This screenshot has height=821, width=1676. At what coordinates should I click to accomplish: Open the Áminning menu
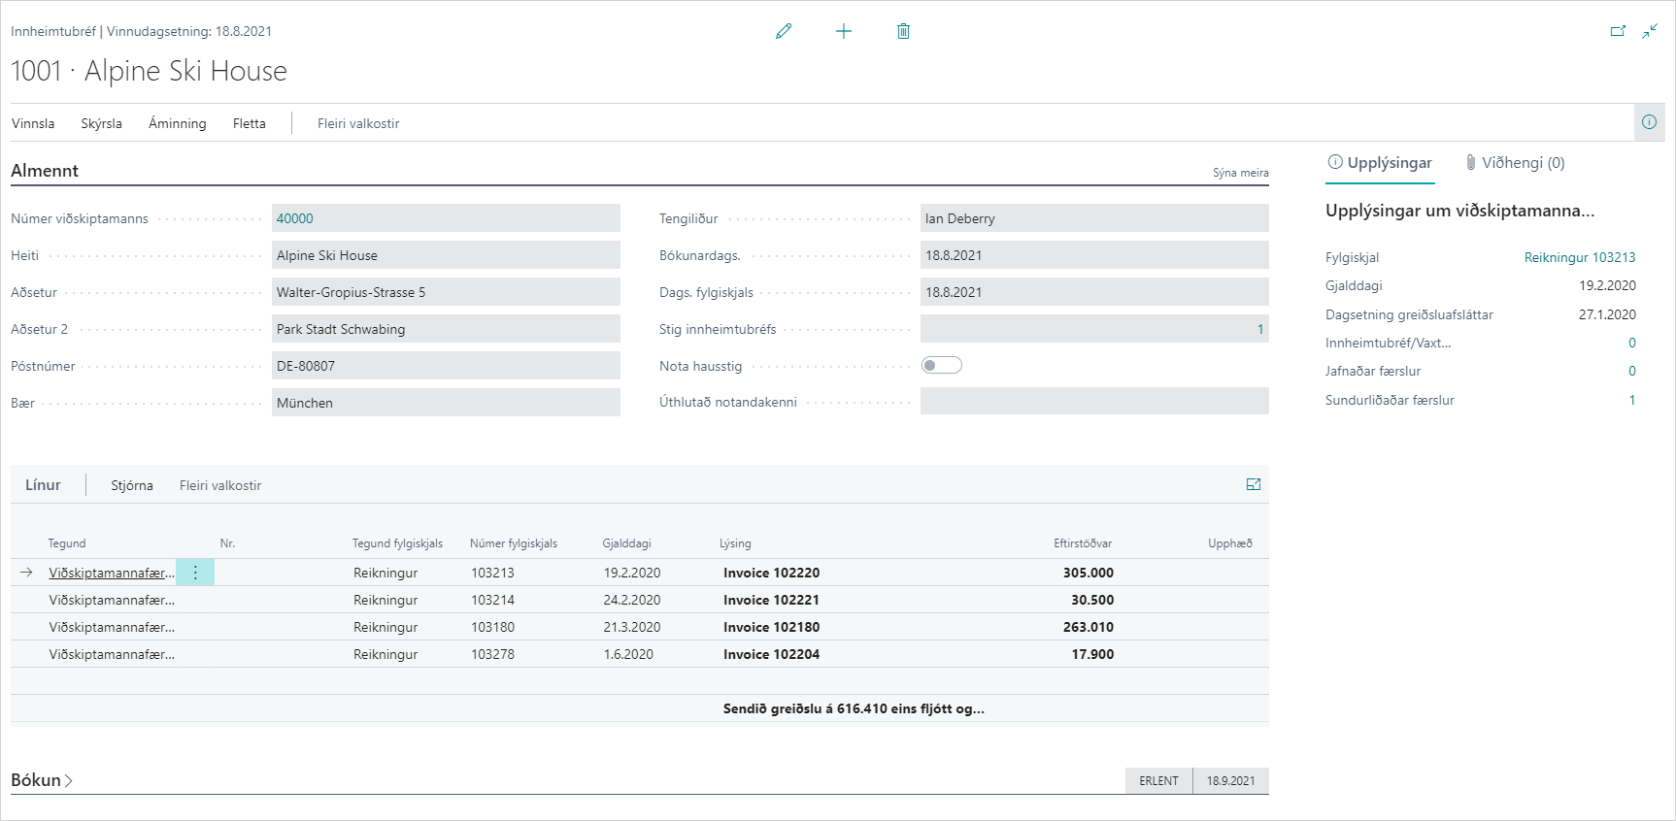tap(177, 123)
